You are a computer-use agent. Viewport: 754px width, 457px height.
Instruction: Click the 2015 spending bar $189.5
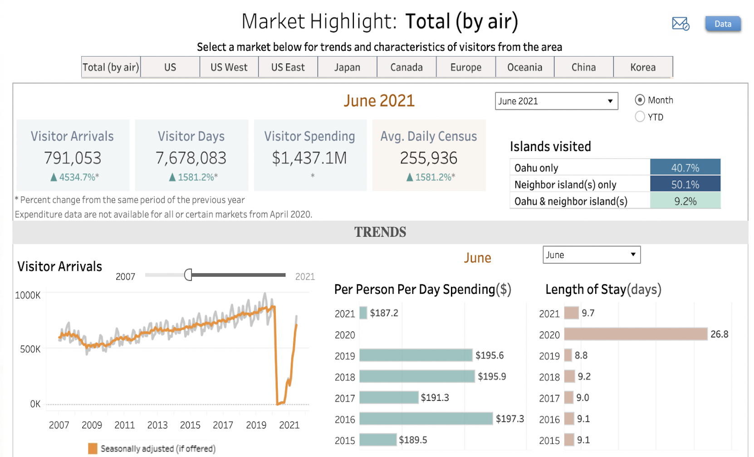(x=378, y=440)
